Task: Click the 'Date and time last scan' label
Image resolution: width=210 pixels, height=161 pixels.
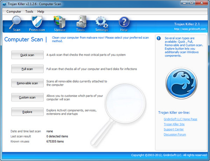Action: click(26, 131)
